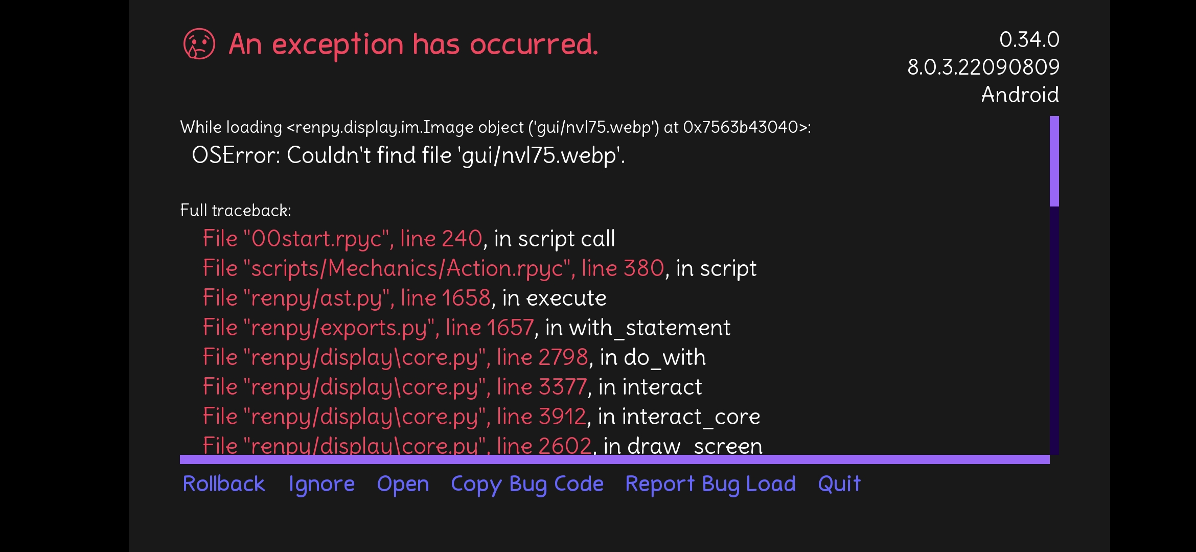Viewport: 1196px width, 552px height.
Task: Click the vertical traceback scrollbar thumb
Action: click(x=1054, y=161)
